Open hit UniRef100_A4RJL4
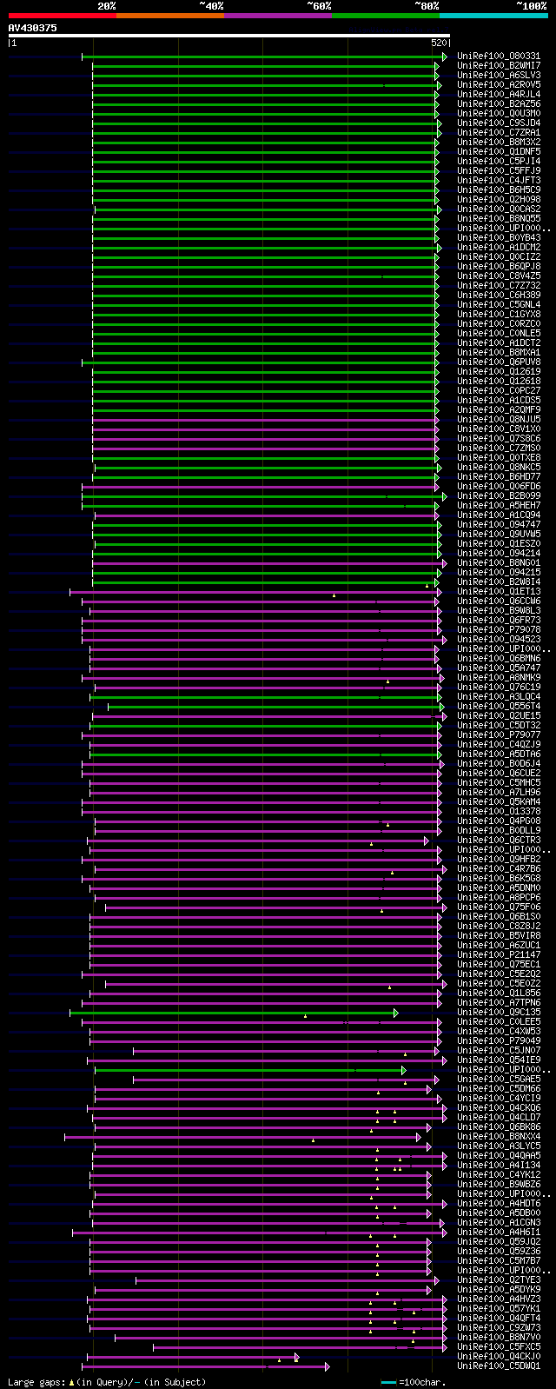Screen dimensions: 556x1389 (499, 95)
